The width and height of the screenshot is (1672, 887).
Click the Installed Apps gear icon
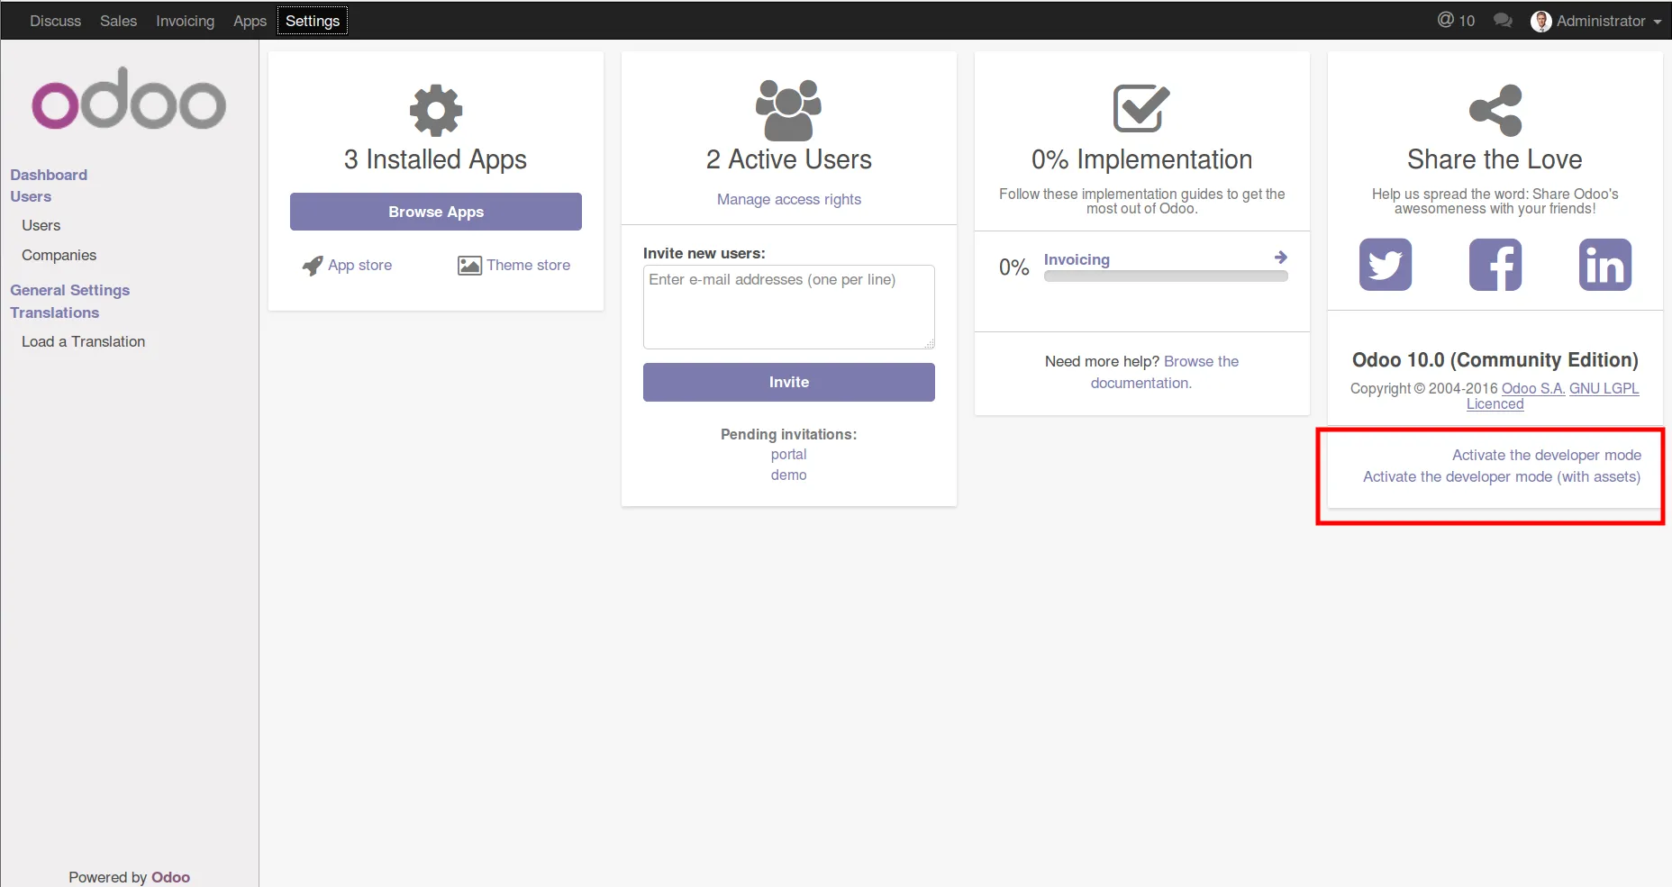point(436,111)
